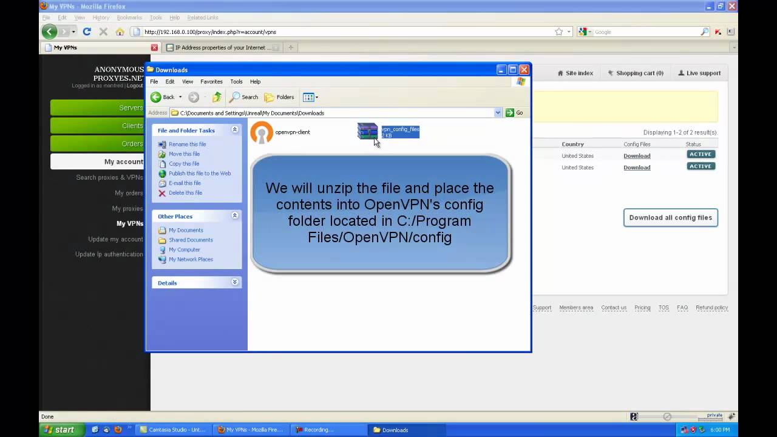The width and height of the screenshot is (777, 437).
Task: Open the File menu in Downloads window
Action: (154, 82)
